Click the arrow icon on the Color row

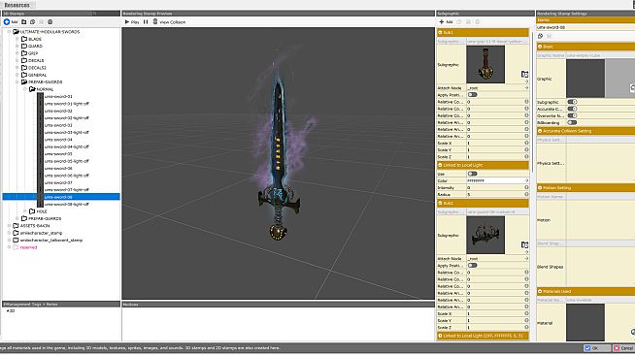tap(526, 180)
